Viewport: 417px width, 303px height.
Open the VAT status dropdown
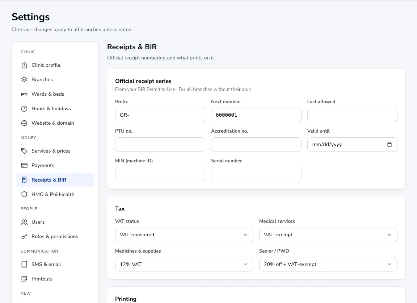(x=184, y=235)
